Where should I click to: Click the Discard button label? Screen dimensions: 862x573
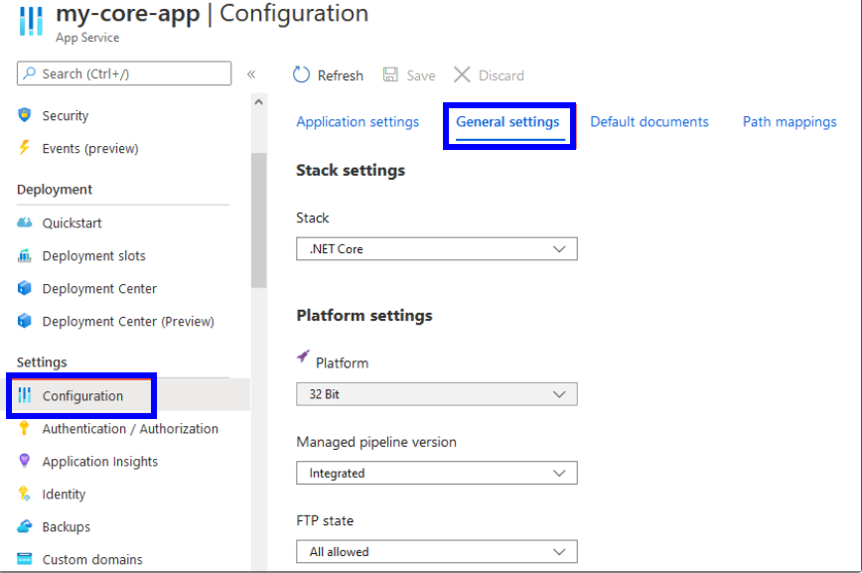tap(502, 75)
